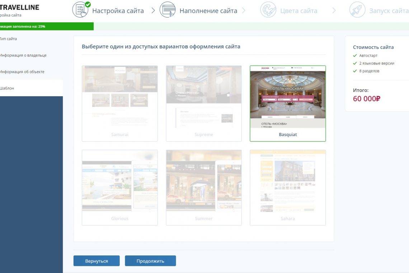Click the checkmark beside '8 разделов'
This screenshot has height=273, width=409.
[355, 71]
